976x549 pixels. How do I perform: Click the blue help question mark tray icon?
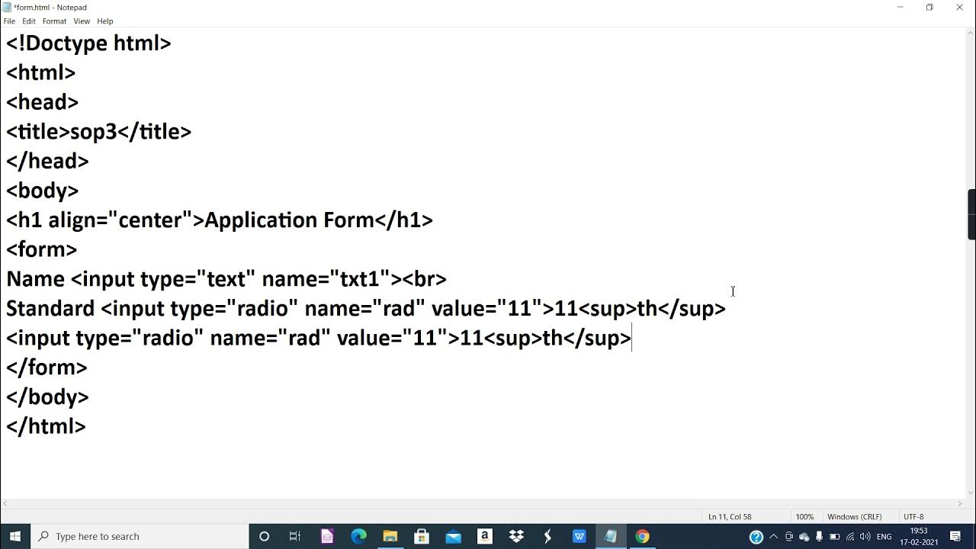pyautogui.click(x=756, y=537)
